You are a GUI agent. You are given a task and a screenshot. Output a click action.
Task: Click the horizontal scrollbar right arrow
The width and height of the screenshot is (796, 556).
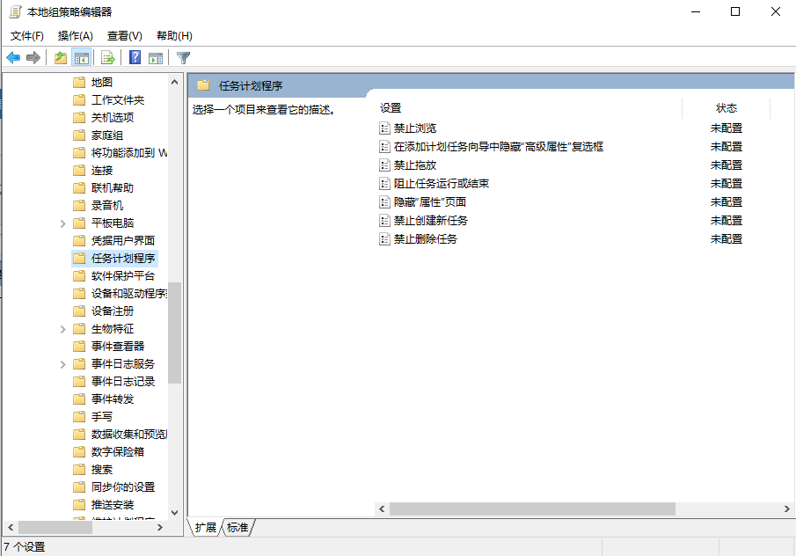coord(785,508)
